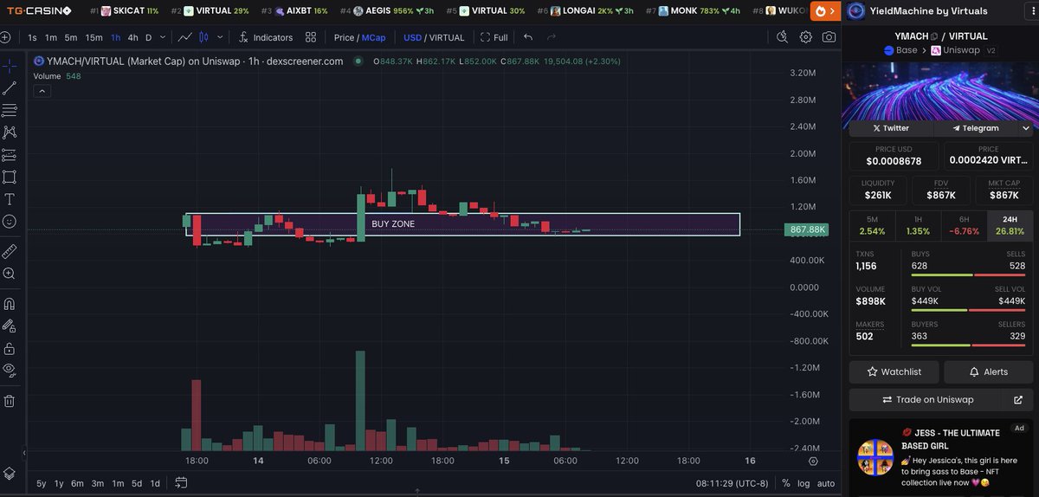Open the go to date picker
The image size is (1039, 497).
(x=181, y=483)
